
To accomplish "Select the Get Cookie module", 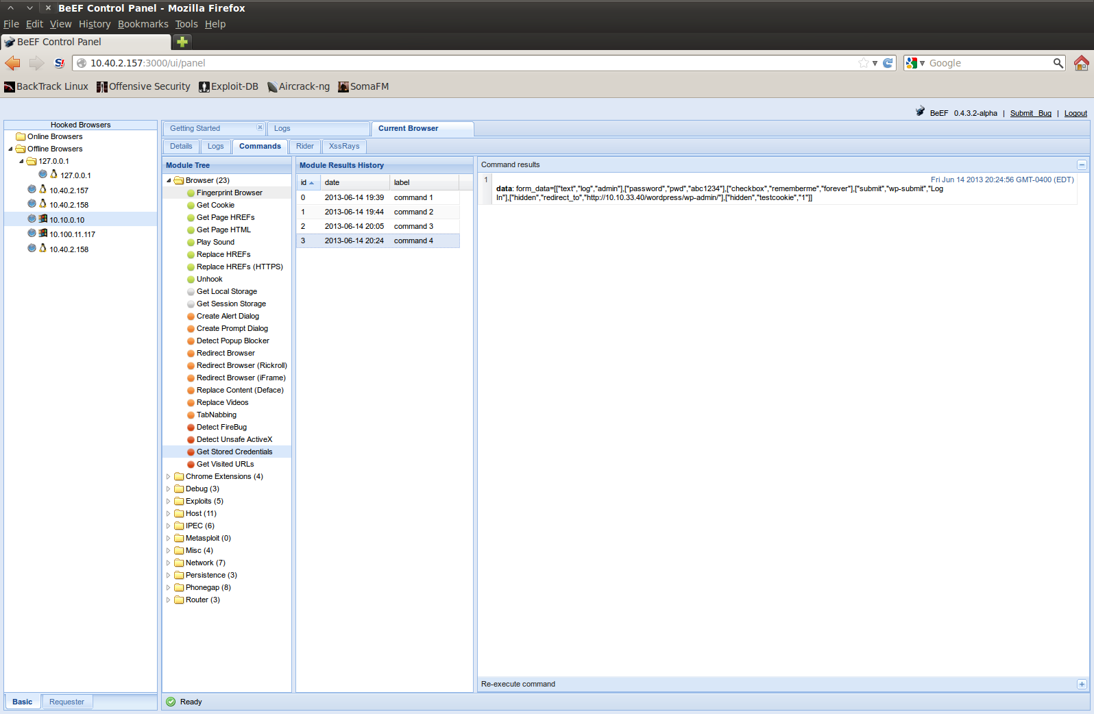I will [x=215, y=205].
